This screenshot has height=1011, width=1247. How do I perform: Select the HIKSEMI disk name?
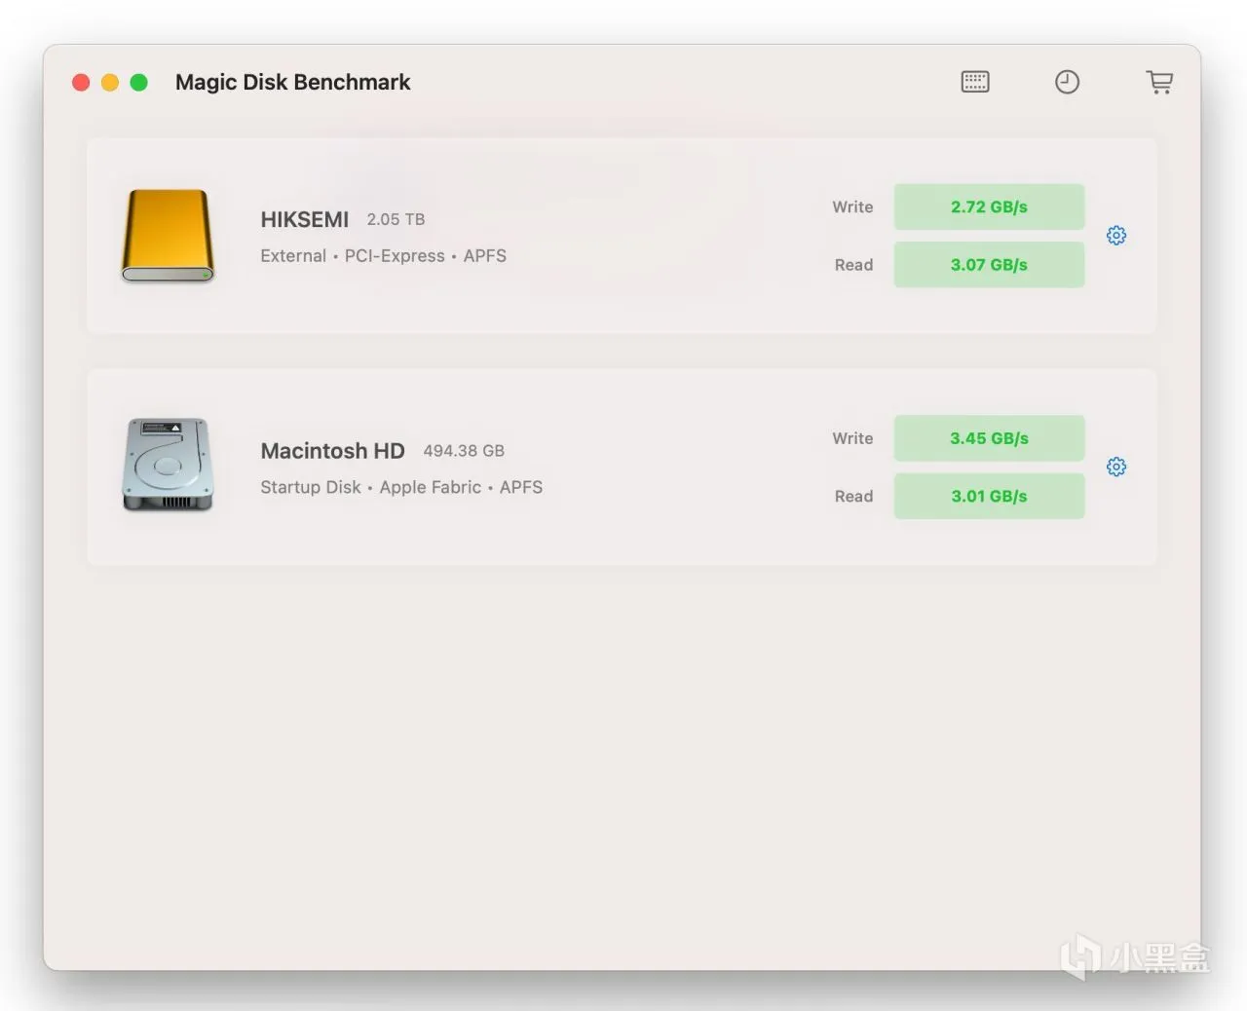coord(304,219)
